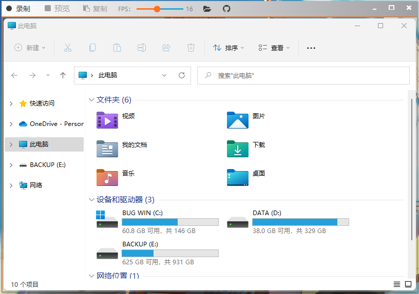Go forward with the right arrow
419x294 pixels.
coord(32,75)
